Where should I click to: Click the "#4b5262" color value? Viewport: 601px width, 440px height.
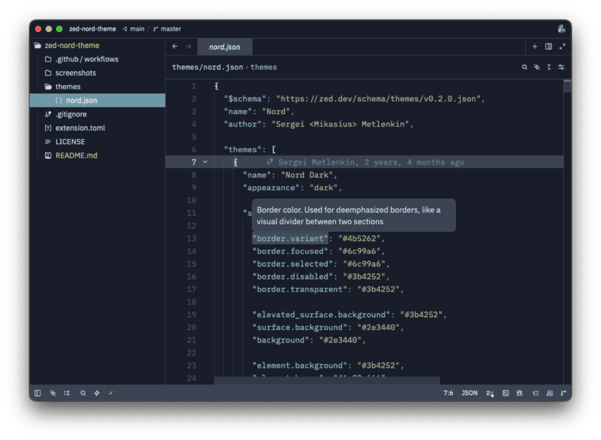click(359, 238)
